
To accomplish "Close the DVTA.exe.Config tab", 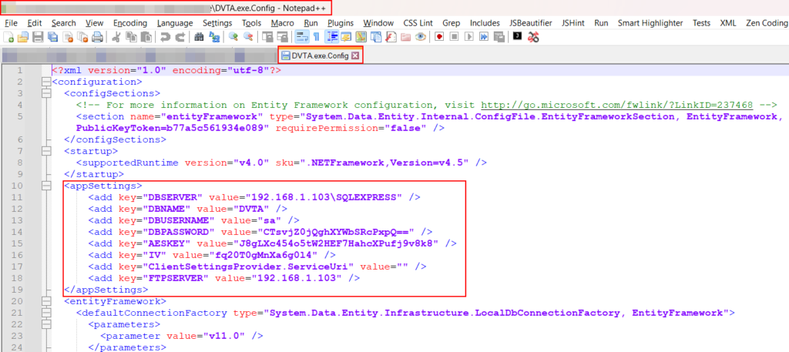I will 355,55.
